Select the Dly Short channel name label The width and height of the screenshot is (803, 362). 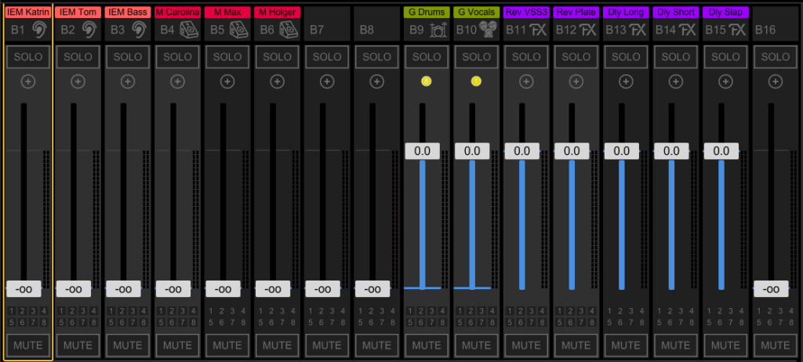[x=675, y=13]
